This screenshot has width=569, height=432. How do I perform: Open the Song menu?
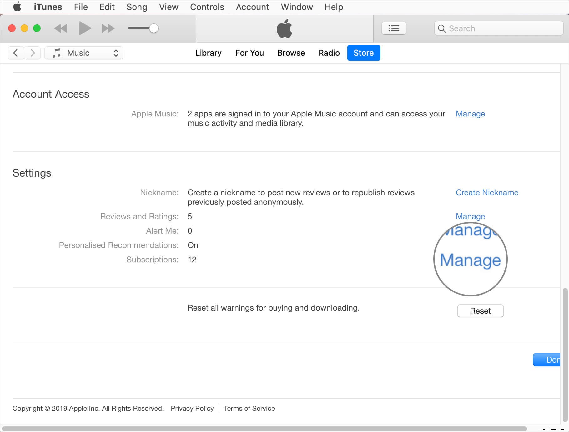[137, 7]
